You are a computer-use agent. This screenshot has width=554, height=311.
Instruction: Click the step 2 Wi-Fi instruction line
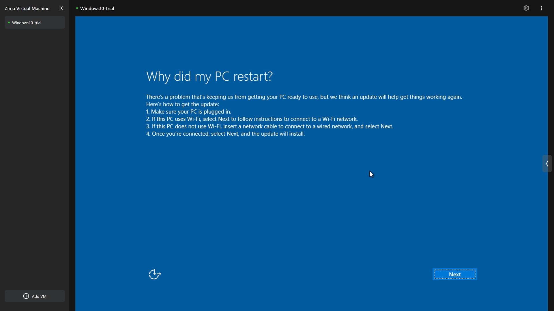252,119
